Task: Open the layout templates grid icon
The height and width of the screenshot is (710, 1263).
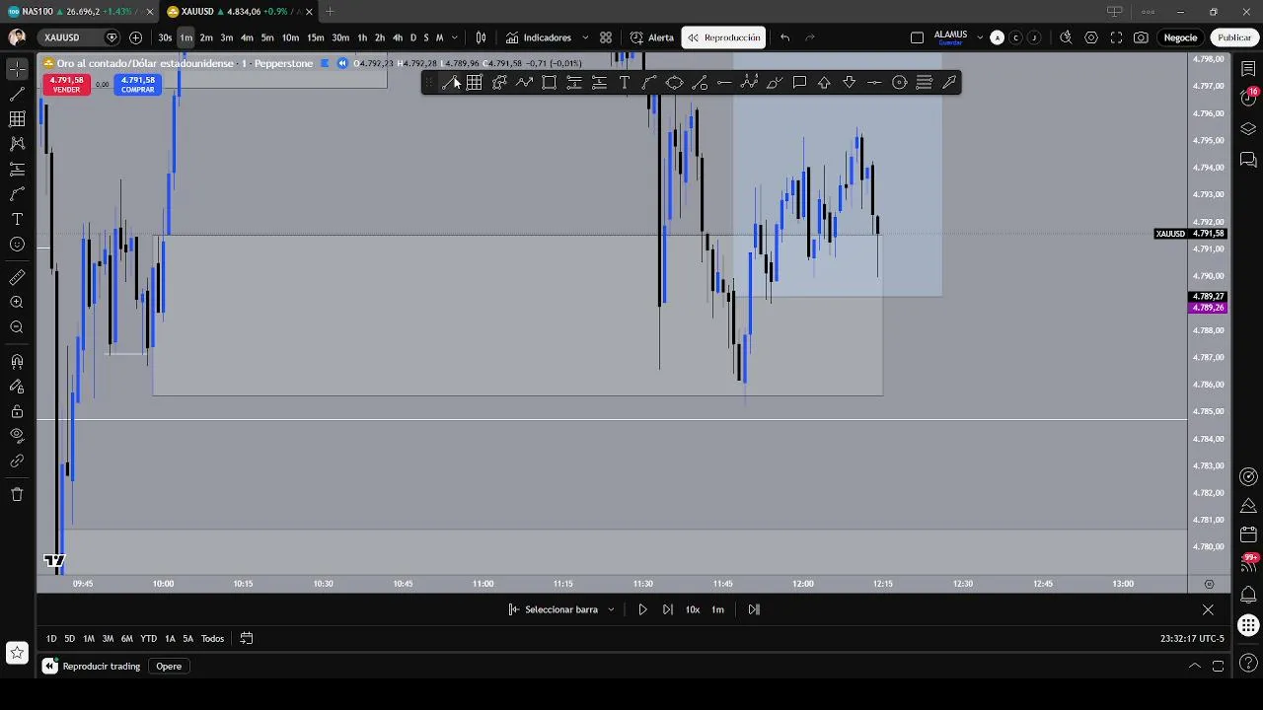Action: point(606,37)
